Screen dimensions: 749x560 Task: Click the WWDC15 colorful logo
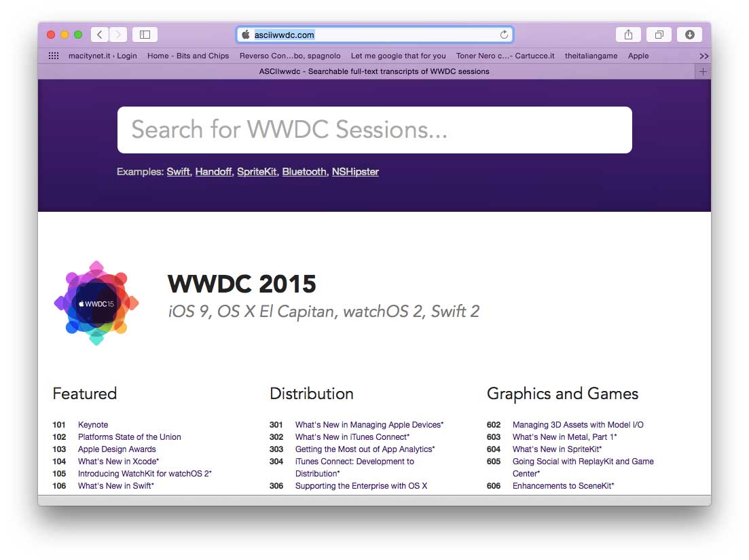[x=96, y=303]
